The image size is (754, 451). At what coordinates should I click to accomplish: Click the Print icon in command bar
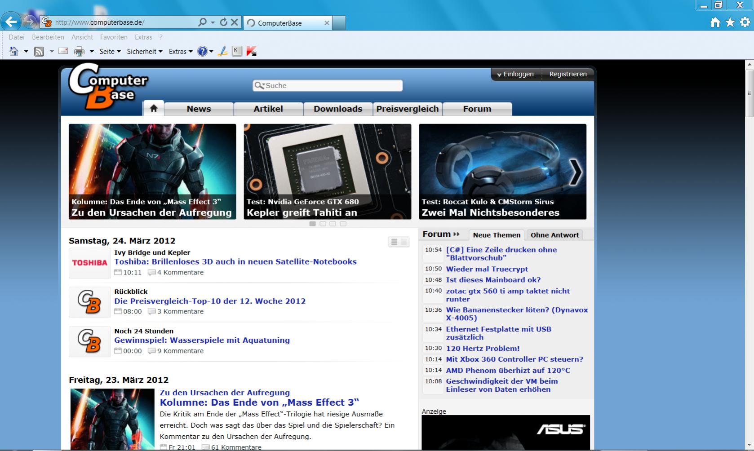coord(79,51)
